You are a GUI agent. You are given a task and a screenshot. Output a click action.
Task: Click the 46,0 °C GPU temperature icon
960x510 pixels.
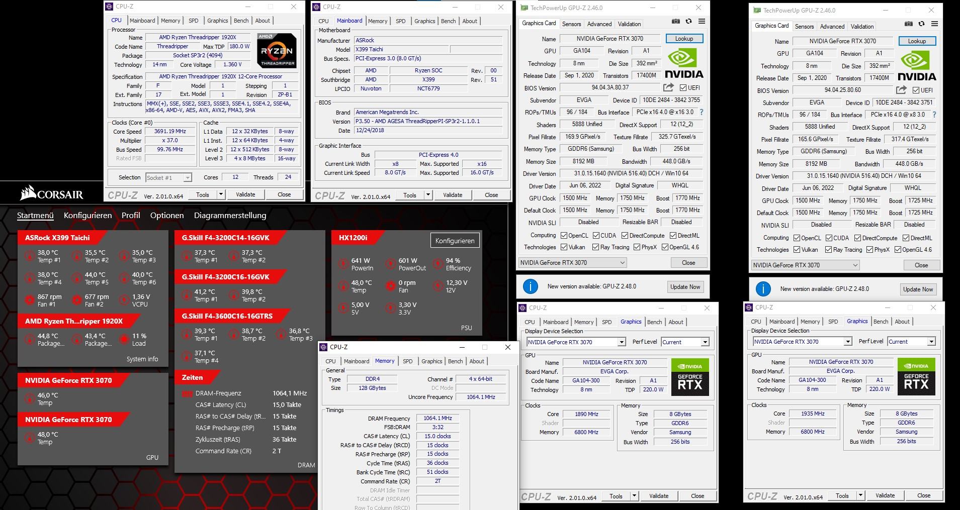pos(30,398)
